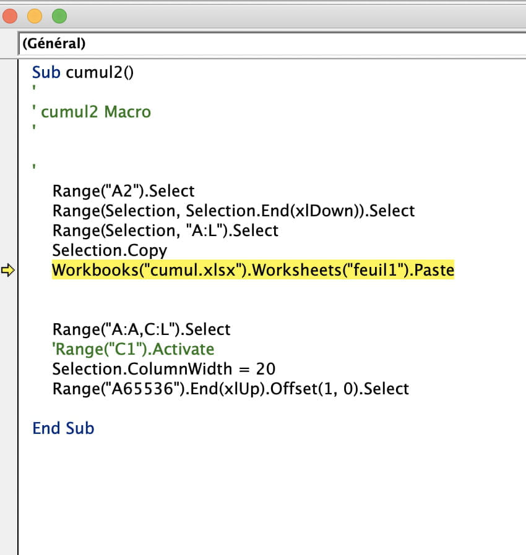Click the green zoom window button
The height and width of the screenshot is (555, 526).
click(59, 16)
